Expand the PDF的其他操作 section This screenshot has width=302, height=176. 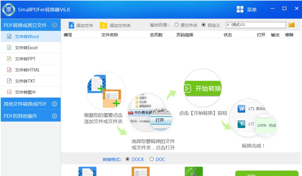(x=55, y=116)
